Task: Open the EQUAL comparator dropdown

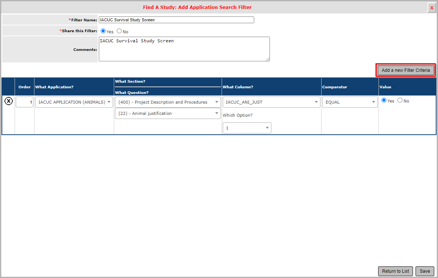Action: (350, 102)
